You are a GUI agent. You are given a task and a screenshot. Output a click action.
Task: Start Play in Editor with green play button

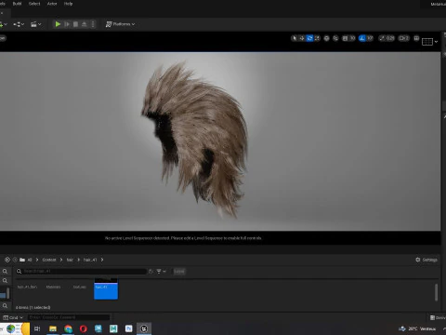coord(58,24)
